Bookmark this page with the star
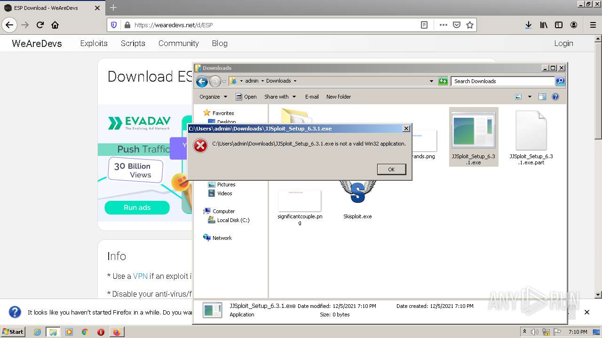602x338 pixels. (x=469, y=25)
